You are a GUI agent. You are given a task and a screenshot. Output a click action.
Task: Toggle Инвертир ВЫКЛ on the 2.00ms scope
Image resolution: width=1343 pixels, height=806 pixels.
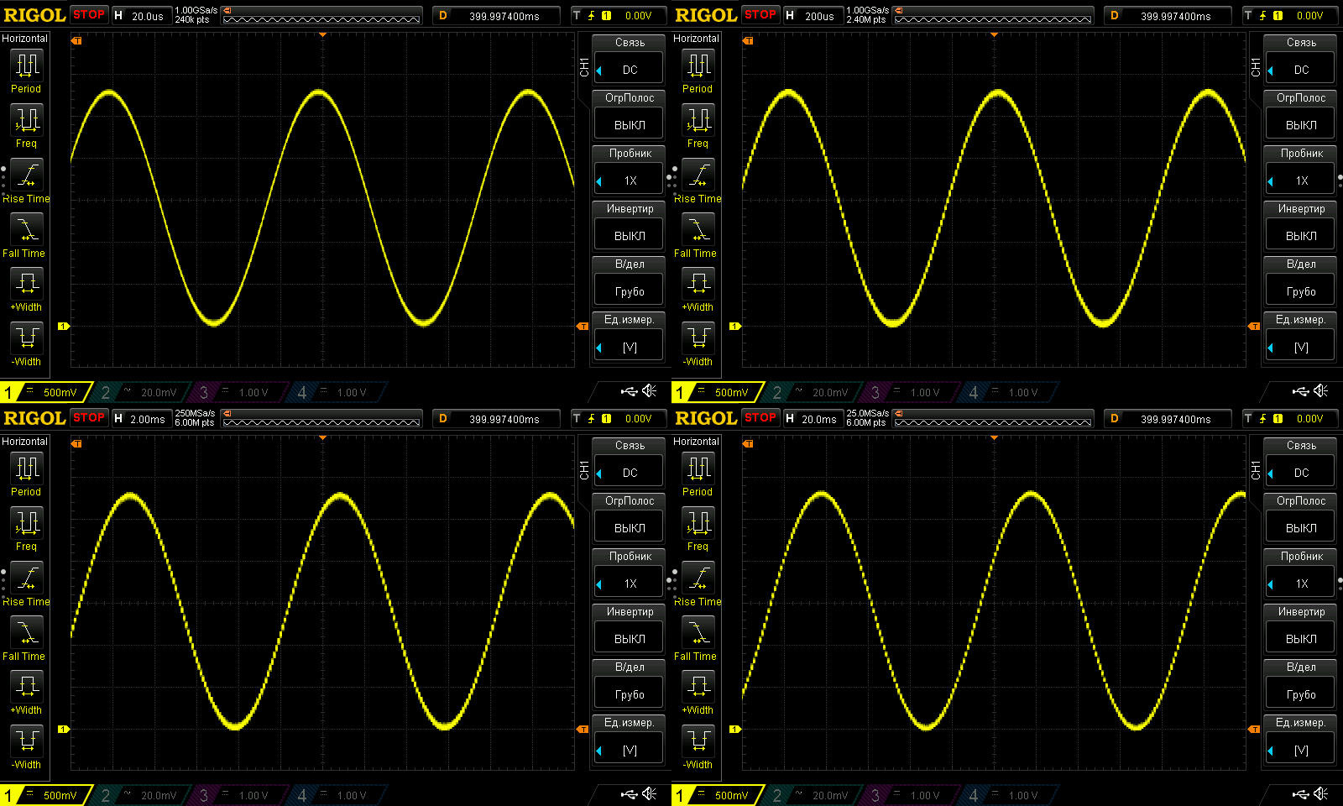(630, 639)
